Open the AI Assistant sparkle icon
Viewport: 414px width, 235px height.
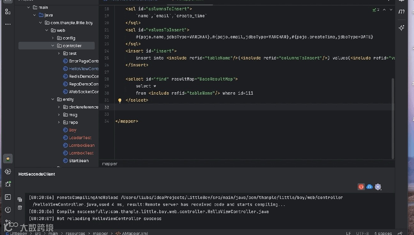[402, 28]
